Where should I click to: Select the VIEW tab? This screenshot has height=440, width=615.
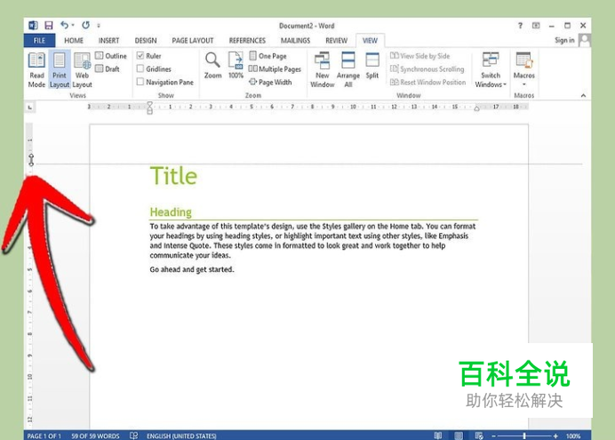(370, 40)
